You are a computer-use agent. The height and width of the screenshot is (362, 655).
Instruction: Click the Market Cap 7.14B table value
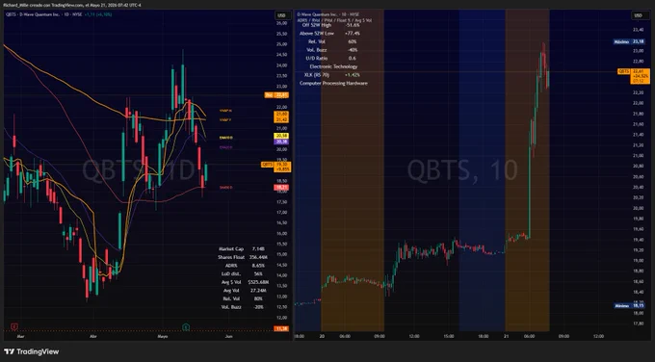point(258,248)
